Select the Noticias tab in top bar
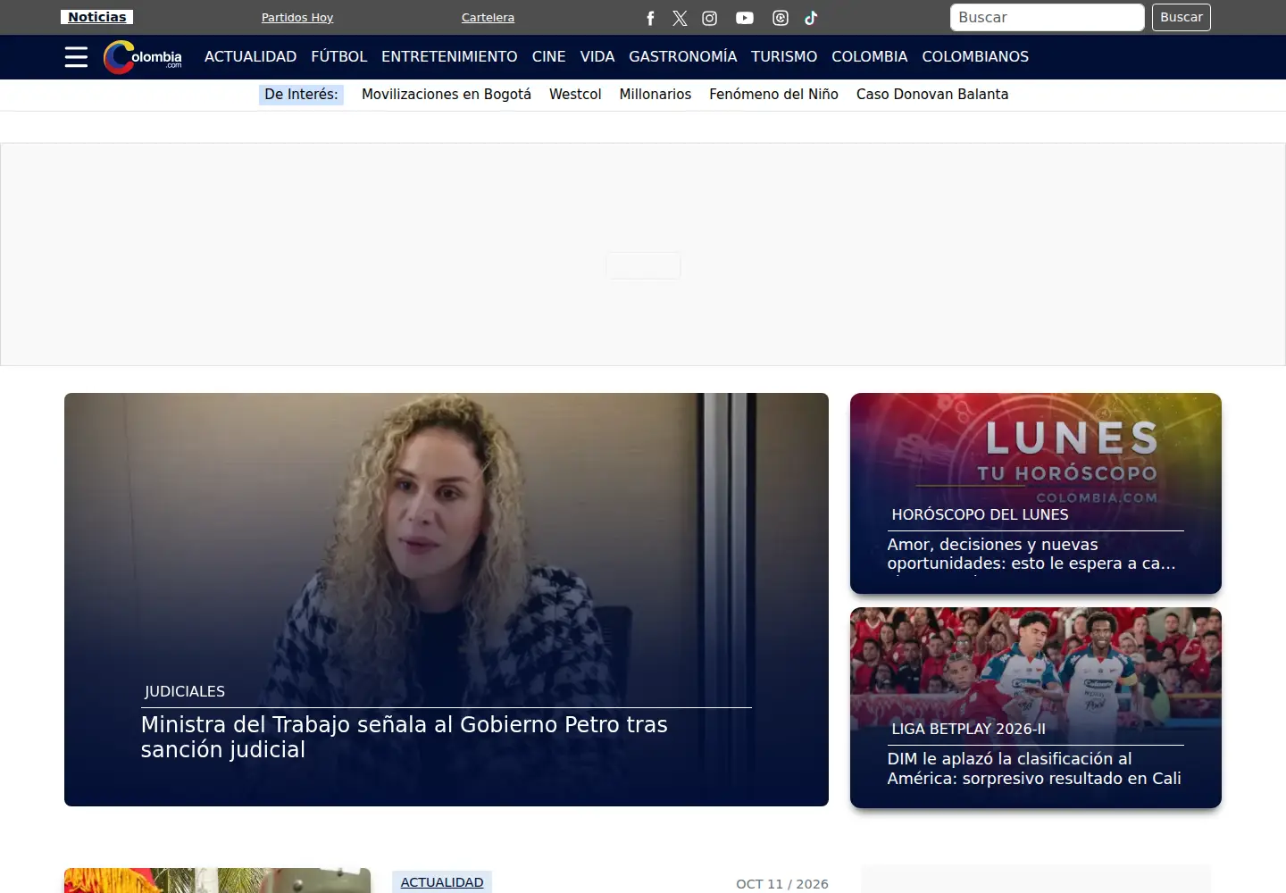 pos(97,17)
